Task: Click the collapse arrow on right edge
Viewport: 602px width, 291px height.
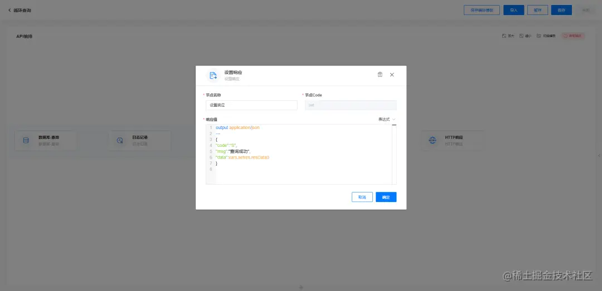Action: (x=599, y=155)
